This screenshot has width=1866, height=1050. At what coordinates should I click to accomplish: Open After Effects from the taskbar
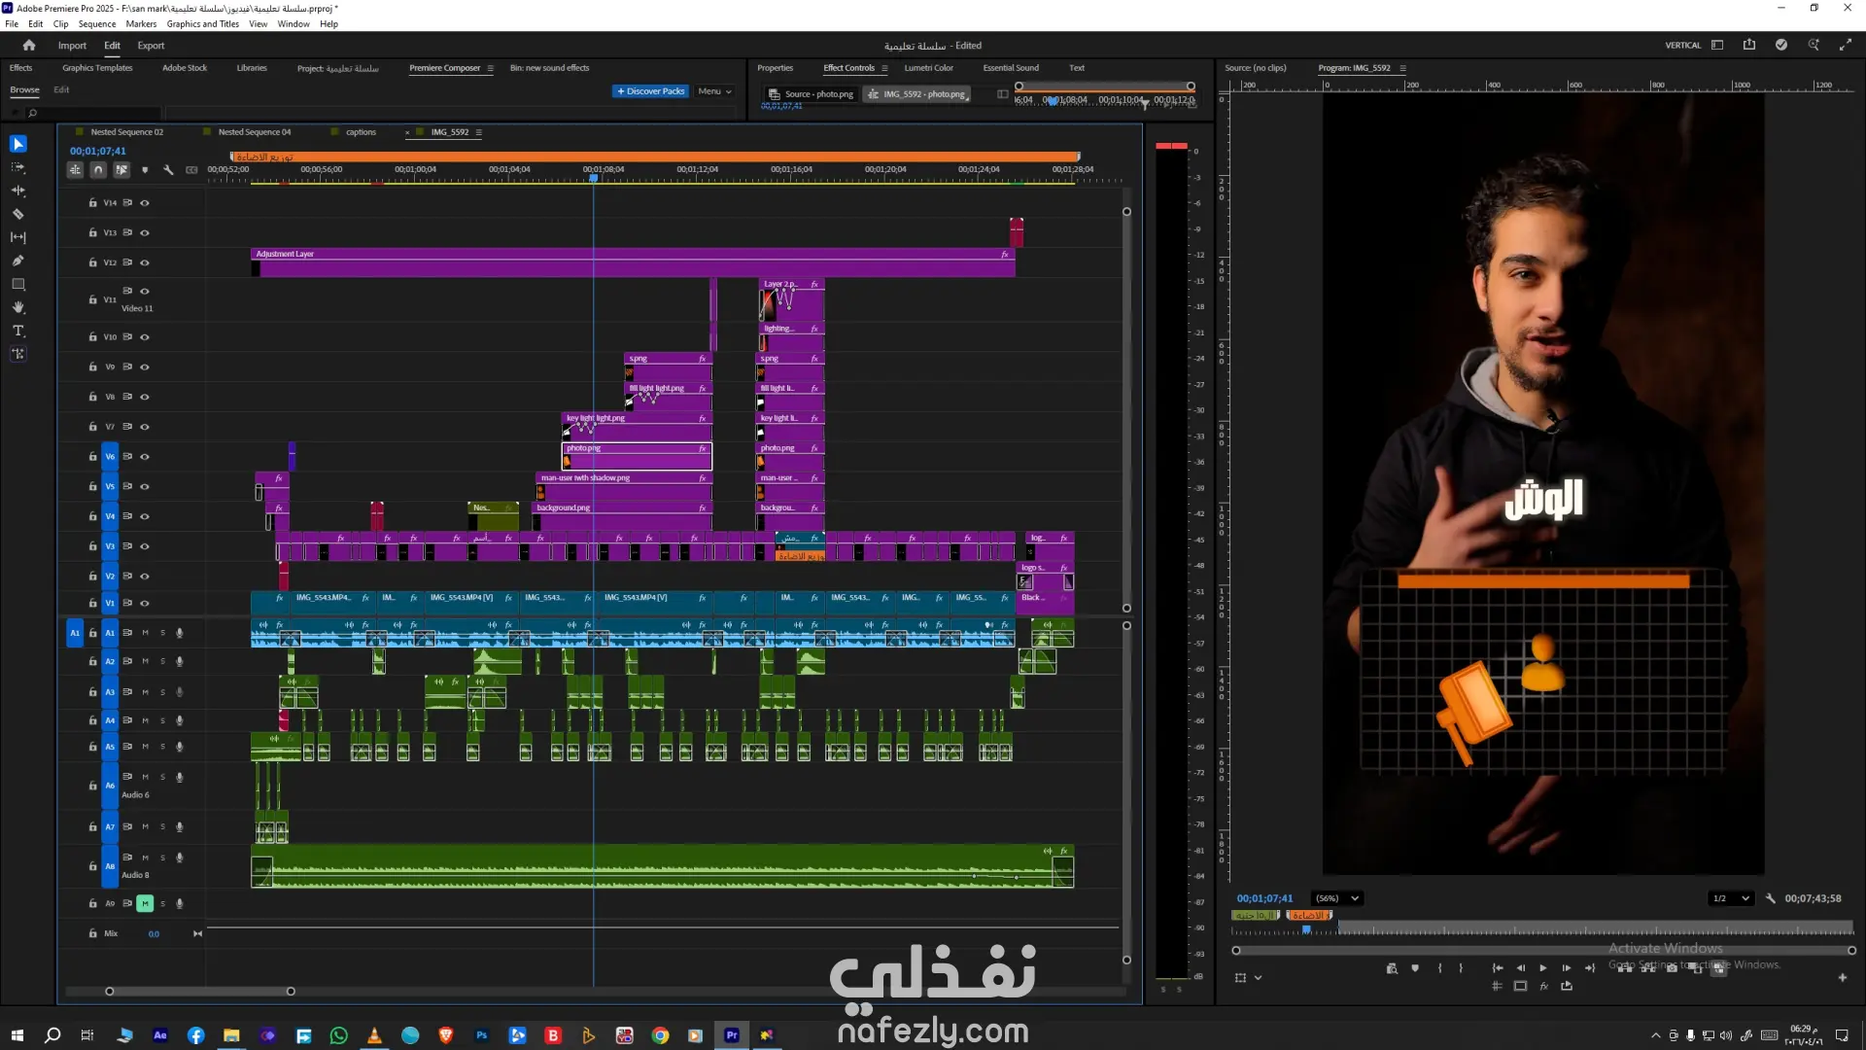coord(160,1035)
